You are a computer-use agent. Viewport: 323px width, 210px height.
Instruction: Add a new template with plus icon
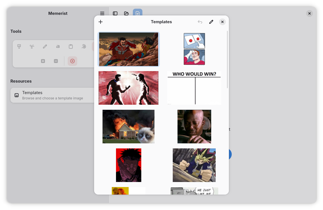101,22
